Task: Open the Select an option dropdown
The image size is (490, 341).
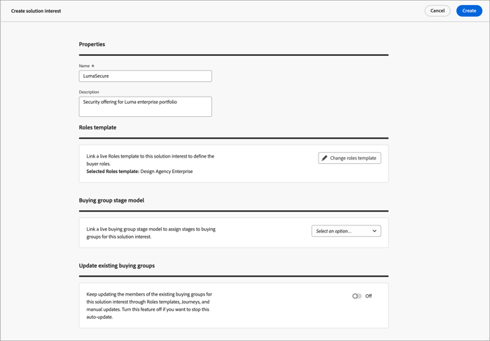Action: (346, 231)
